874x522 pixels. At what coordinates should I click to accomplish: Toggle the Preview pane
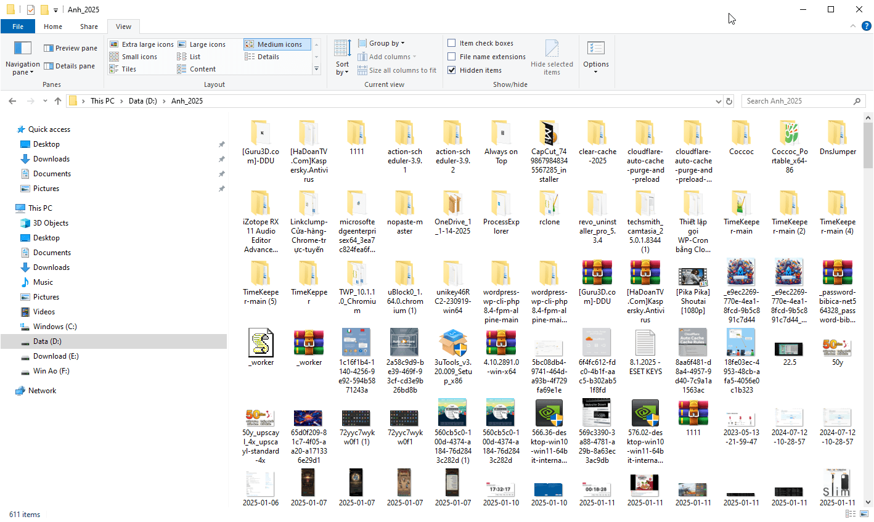[x=70, y=48]
